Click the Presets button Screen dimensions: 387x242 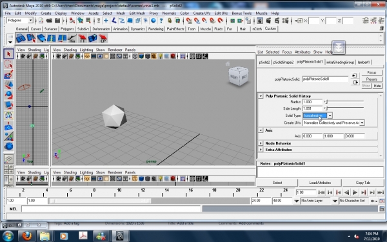[372, 79]
